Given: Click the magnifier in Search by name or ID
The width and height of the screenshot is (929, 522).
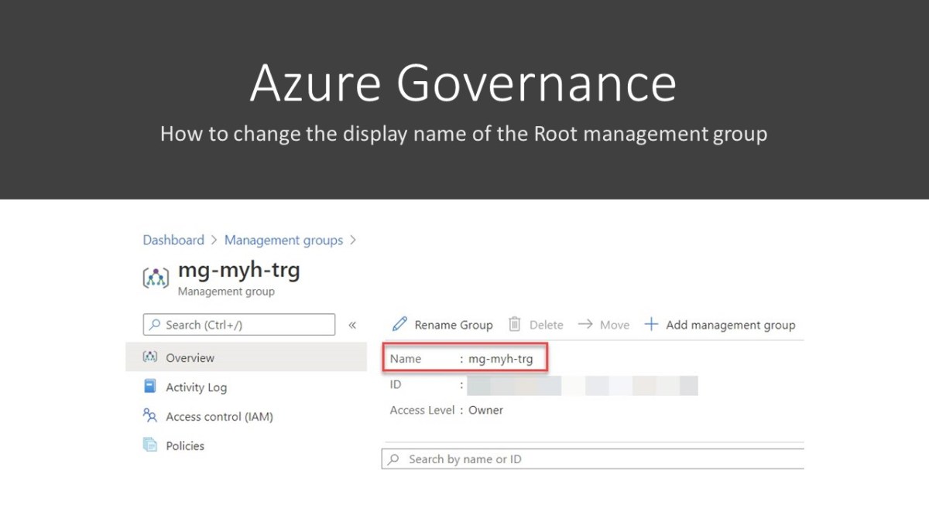Looking at the screenshot, I should tap(394, 459).
